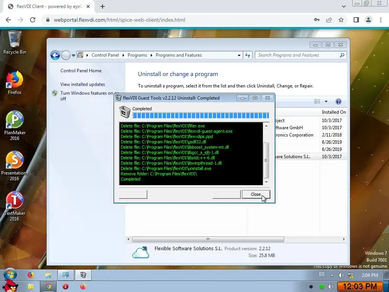Click the uninstall log scrollbar up arrow
Image resolution: width=389 pixels, height=292 pixels.
pyautogui.click(x=266, y=126)
